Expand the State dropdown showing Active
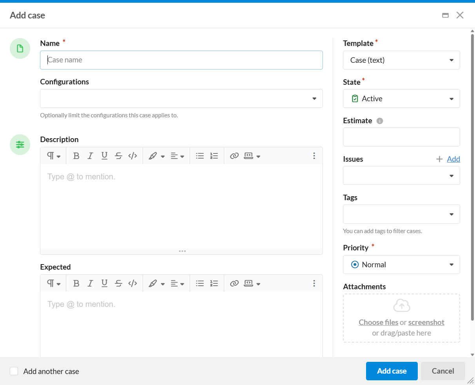Image resolution: width=475 pixels, height=385 pixels. tap(401, 99)
